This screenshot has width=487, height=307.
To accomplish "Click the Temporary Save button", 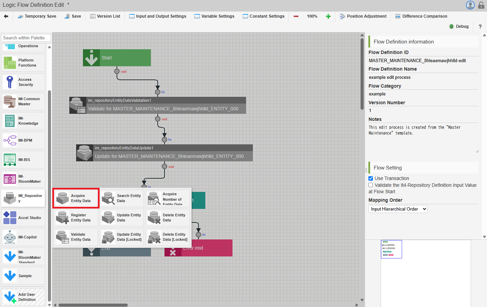I will (37, 16).
